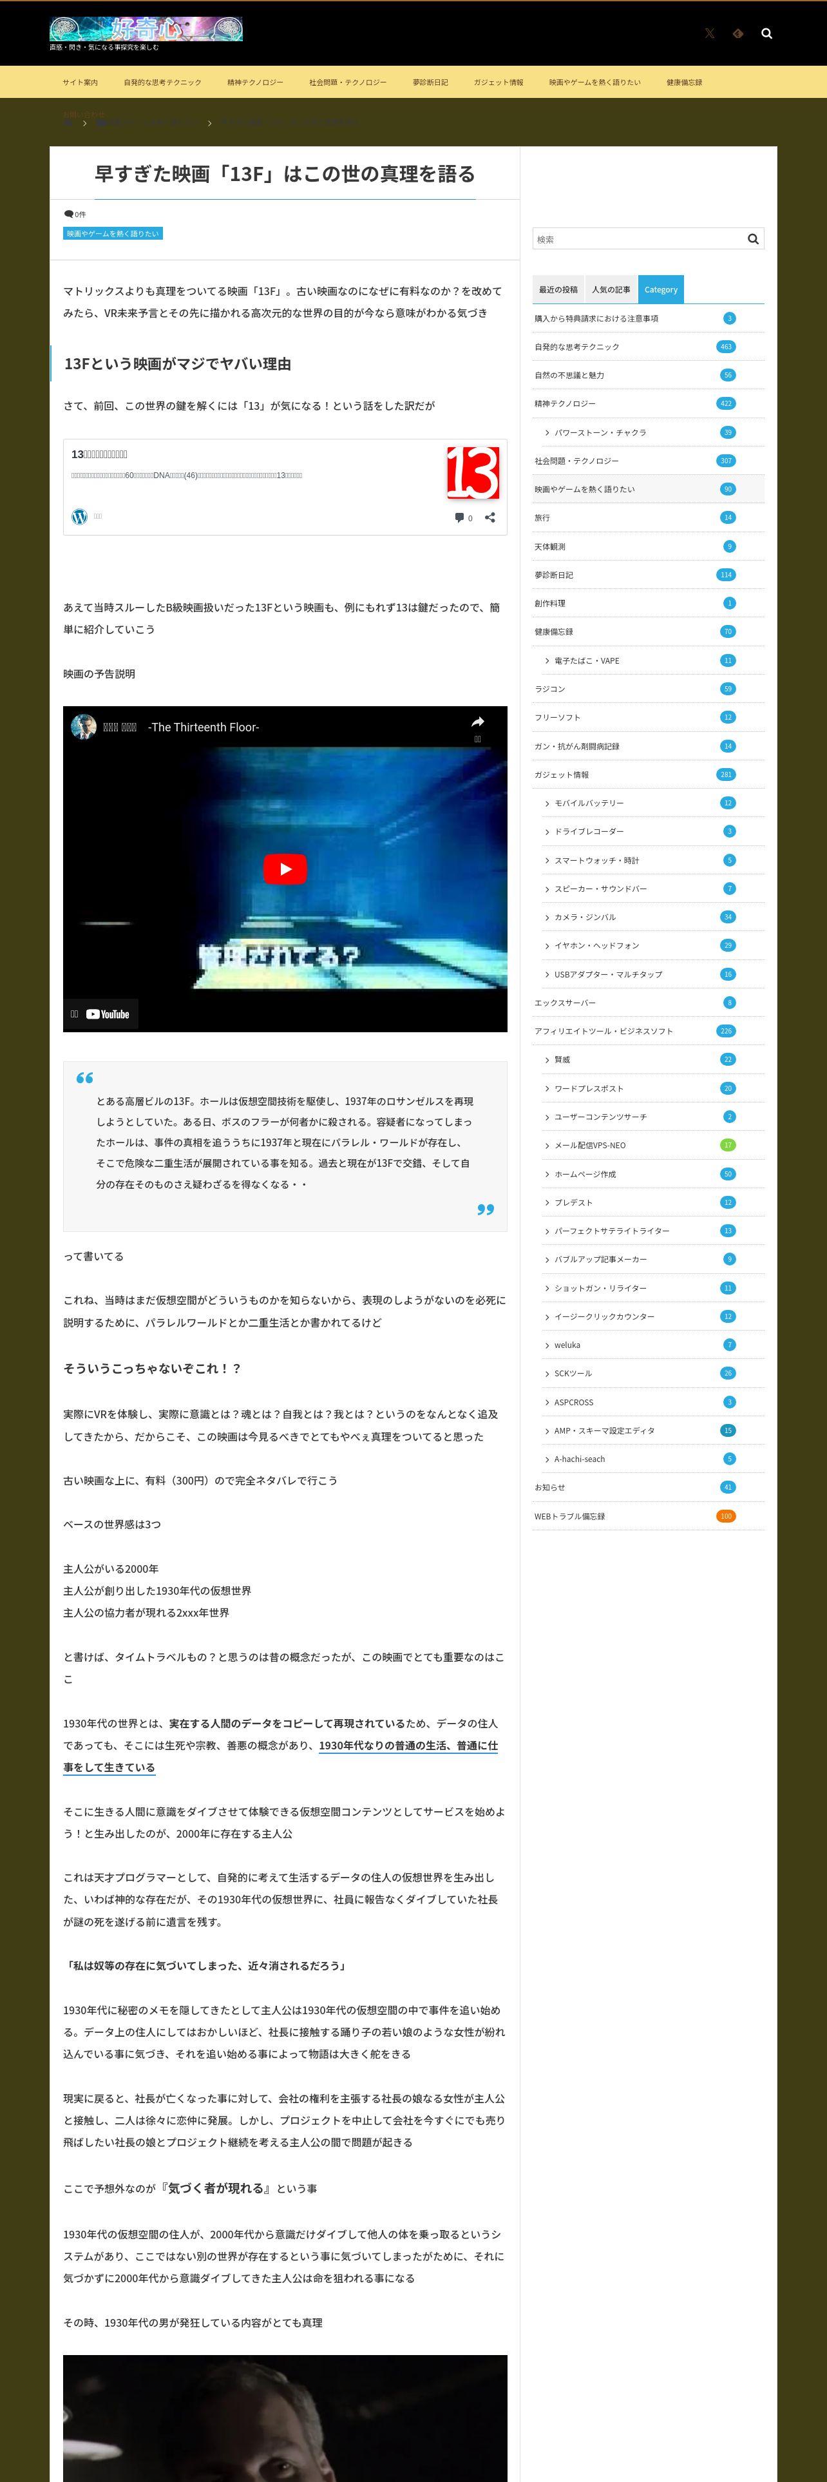Click the movie still image at page bottom
Viewport: 827px width, 2482px height.
[x=285, y=2418]
